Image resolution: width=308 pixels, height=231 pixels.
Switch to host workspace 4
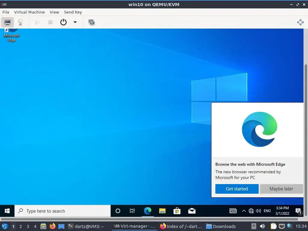[x=35, y=226]
